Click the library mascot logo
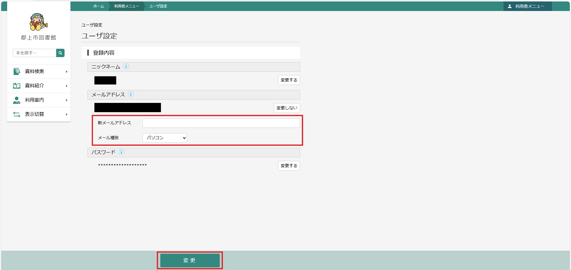This screenshot has height=270, width=571. (39, 22)
